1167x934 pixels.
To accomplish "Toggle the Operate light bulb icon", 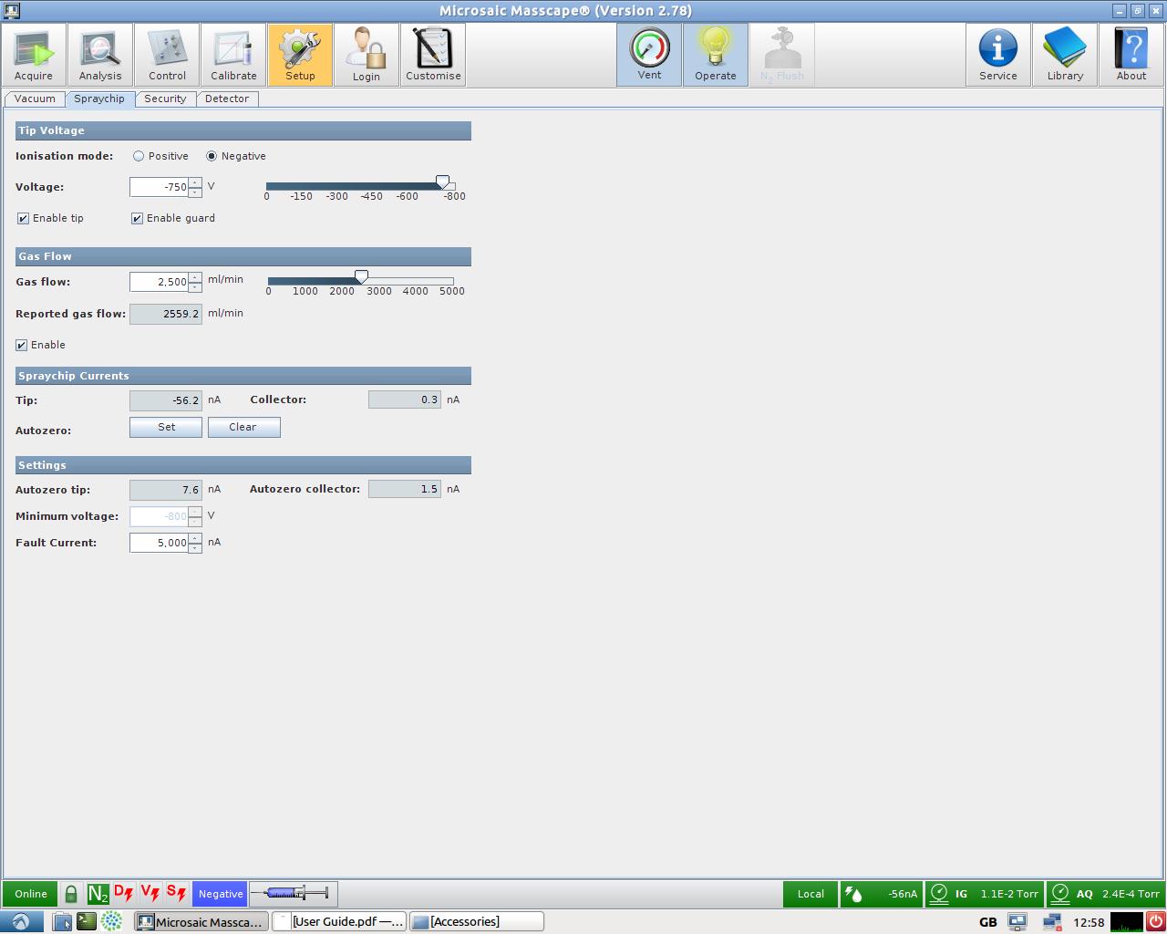I will click(x=716, y=55).
